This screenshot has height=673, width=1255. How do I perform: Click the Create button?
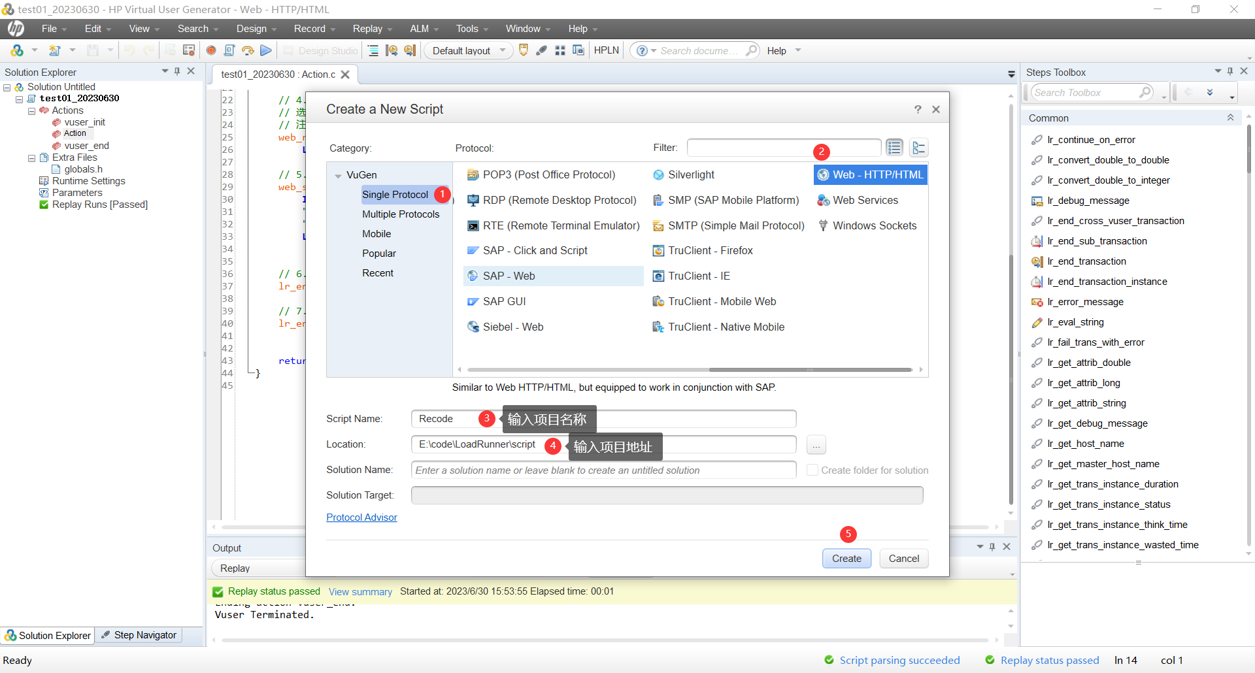coord(846,559)
